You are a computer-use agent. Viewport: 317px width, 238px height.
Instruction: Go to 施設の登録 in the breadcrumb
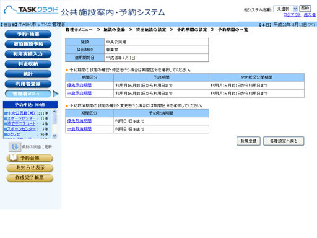115,30
